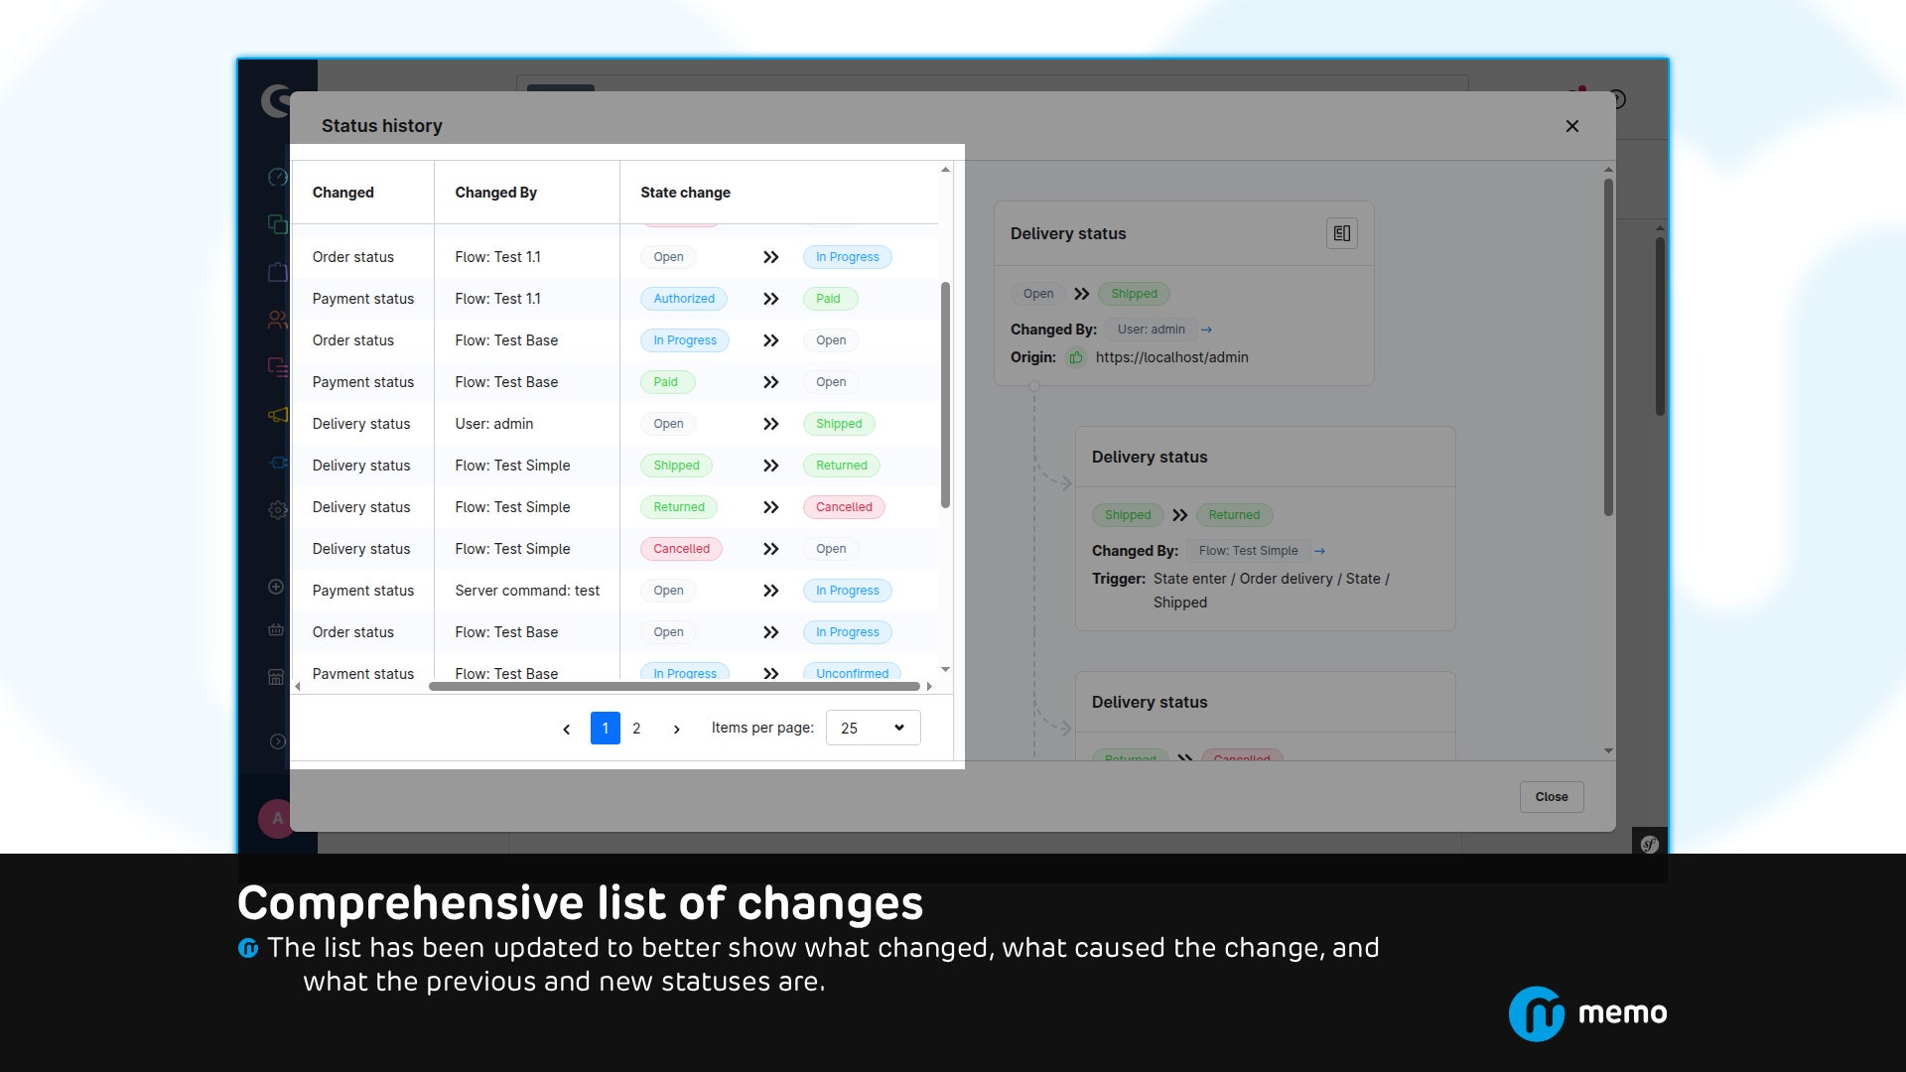Click the 'Shipped' badge in the table's User: admin row
This screenshot has width=1906, height=1072.
pos(839,424)
